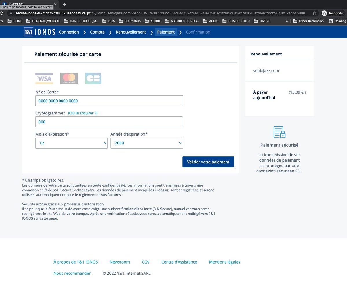Click the sebiojazz.com domain text

click(266, 70)
